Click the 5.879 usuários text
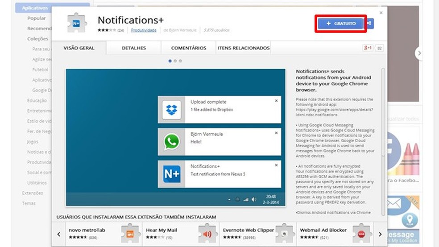Image resolution: width=439 pixels, height=247 pixels. point(217,30)
